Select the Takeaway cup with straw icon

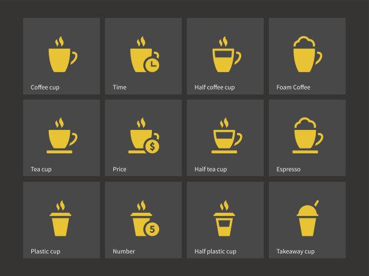(x=307, y=218)
